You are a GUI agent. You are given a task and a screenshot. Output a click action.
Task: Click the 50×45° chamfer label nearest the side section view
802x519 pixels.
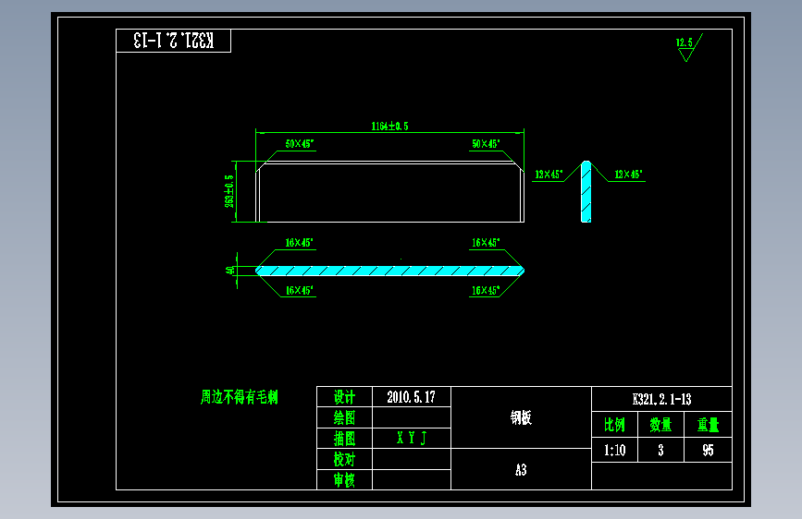(x=486, y=144)
